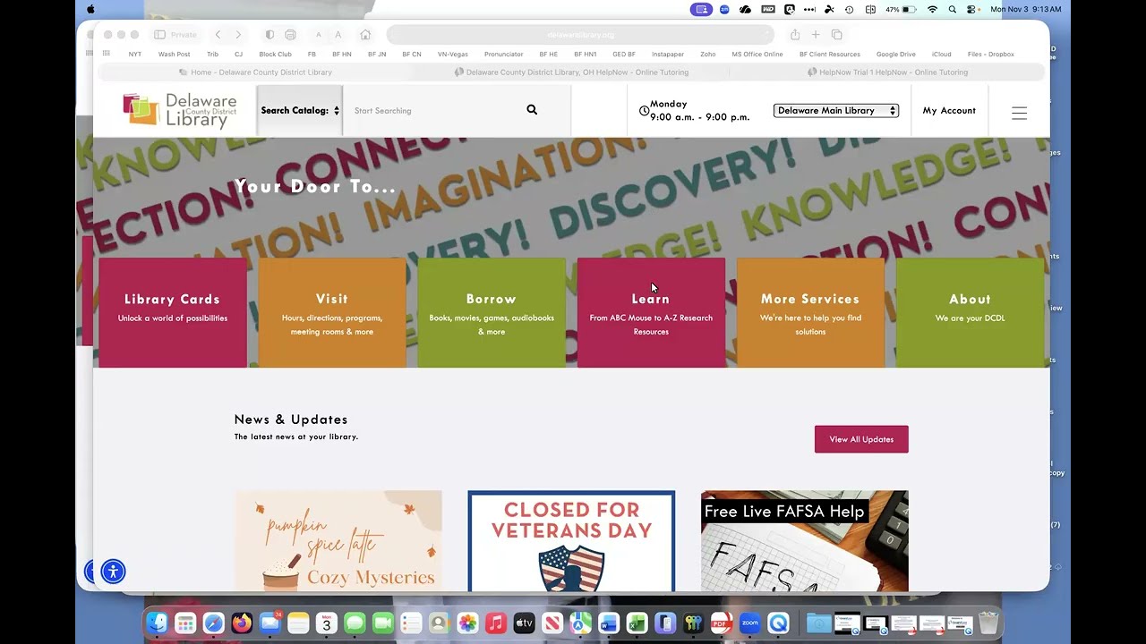
Task: Click the Visit tile
Action: 332,313
